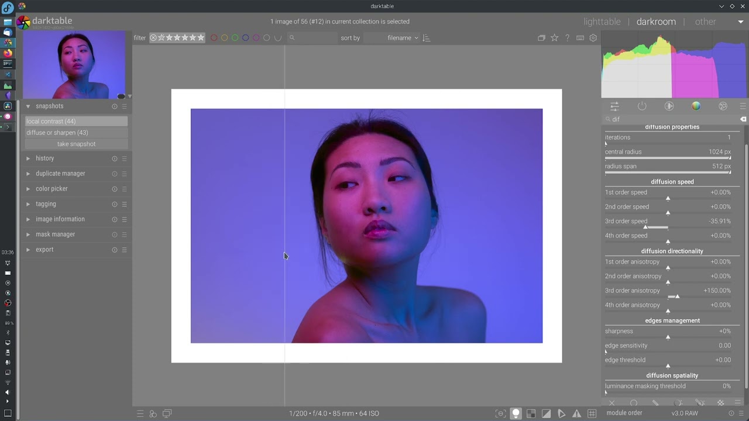Clear the module search text

[x=743, y=119]
